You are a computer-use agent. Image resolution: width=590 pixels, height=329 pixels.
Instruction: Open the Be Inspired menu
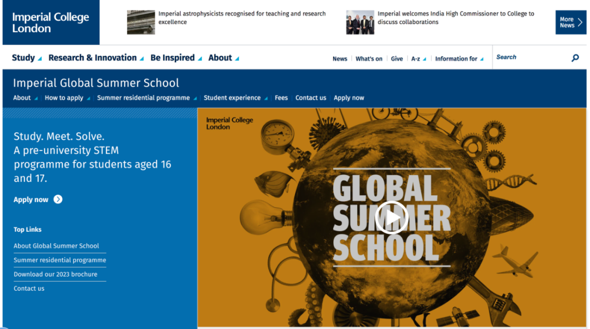(x=172, y=57)
